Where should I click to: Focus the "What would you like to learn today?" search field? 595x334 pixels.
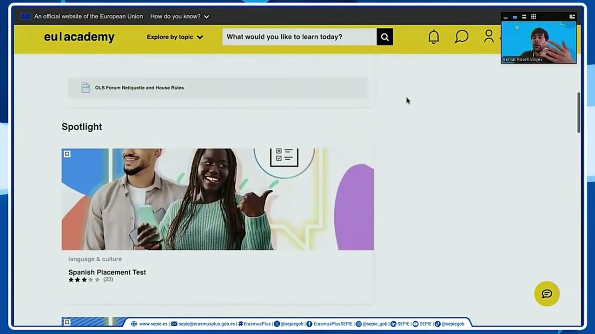(299, 37)
